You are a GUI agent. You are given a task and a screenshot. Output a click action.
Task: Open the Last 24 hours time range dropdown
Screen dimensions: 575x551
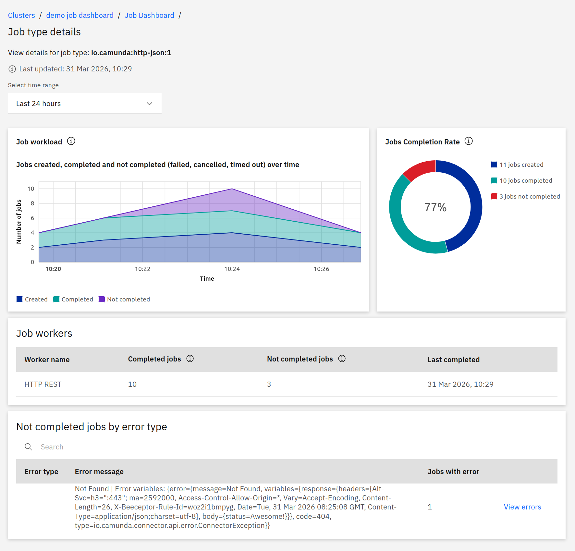tap(84, 104)
